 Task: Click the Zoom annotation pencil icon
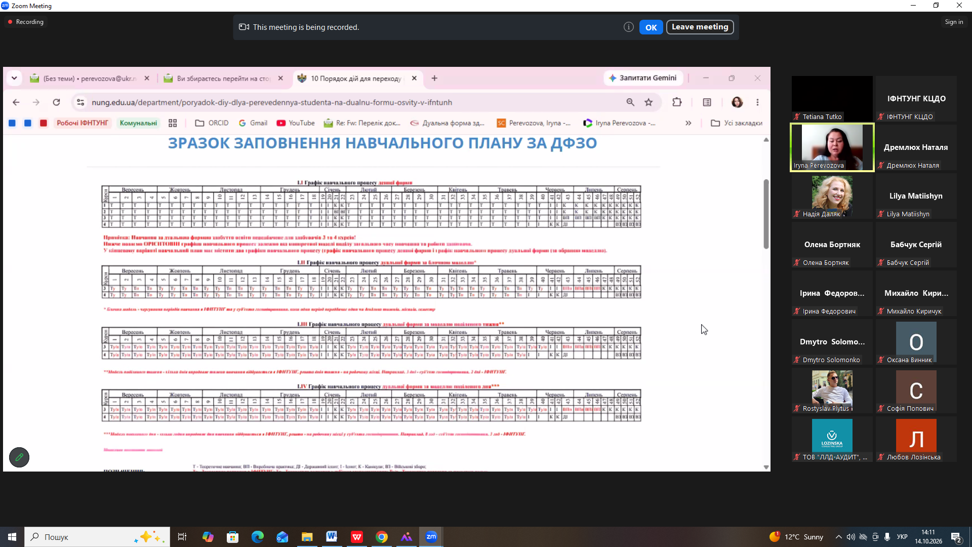(19, 457)
